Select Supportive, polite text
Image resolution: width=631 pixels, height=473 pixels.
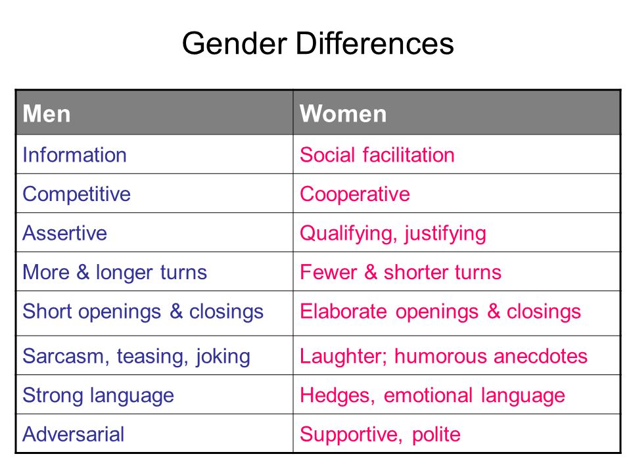pos(380,435)
